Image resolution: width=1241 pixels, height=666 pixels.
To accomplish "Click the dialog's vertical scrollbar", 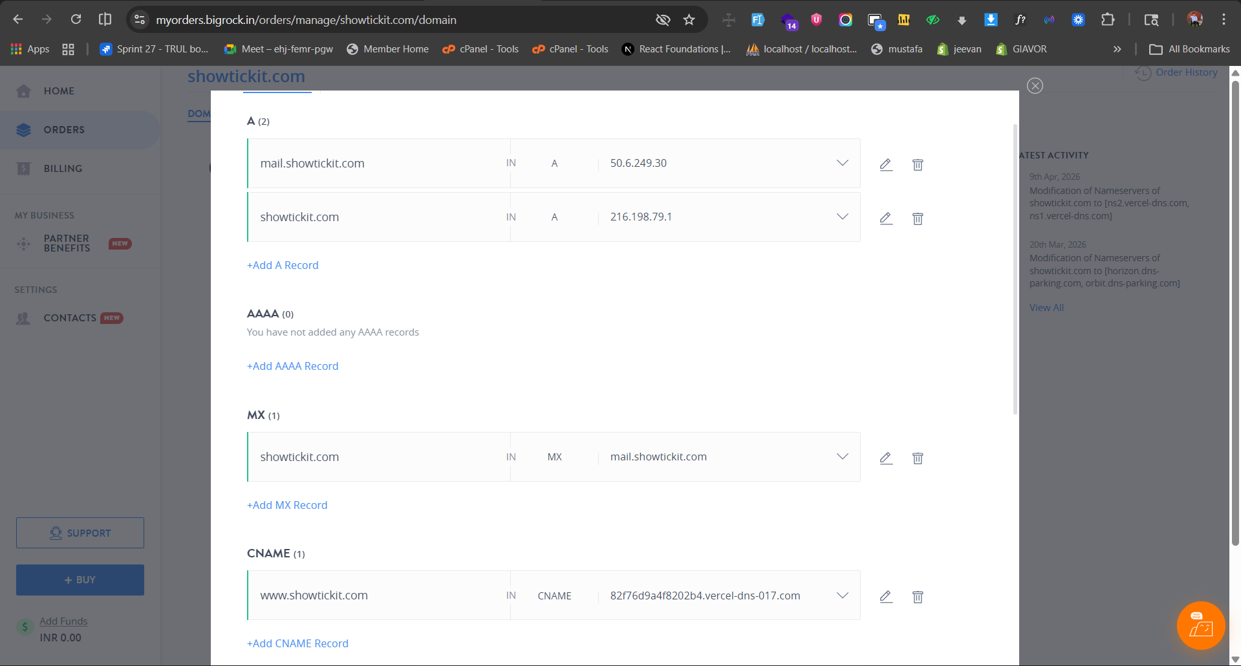I will pyautogui.click(x=1015, y=269).
